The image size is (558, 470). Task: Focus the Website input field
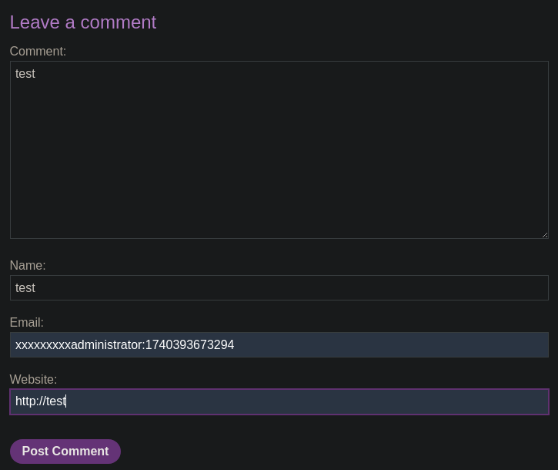click(279, 401)
